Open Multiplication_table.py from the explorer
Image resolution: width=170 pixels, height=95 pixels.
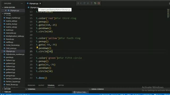pyautogui.click(x=15, y=36)
